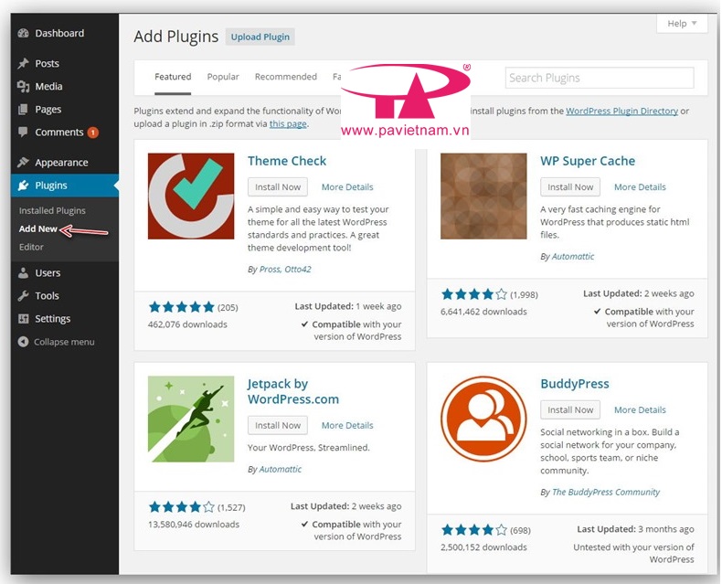722x584 pixels.
Task: Open Jetpack Automattic author link
Action: (x=280, y=470)
